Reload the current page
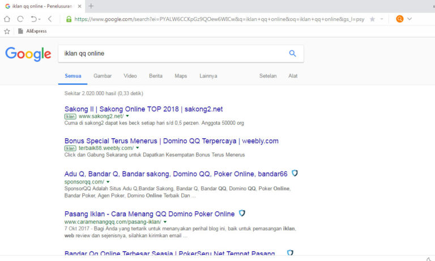Screen dimensions: 435x261 pos(20,19)
